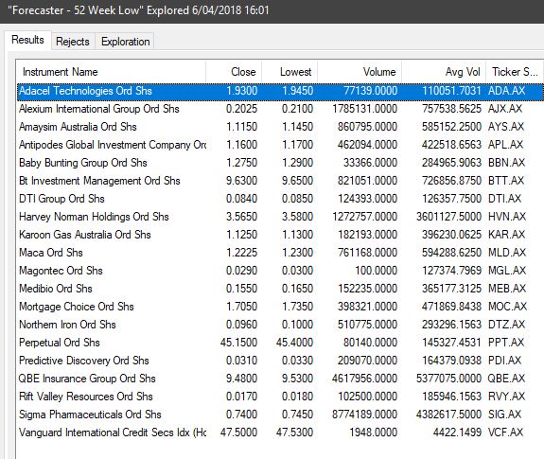
Task: Open the Exploration tab
Action: pyautogui.click(x=125, y=42)
